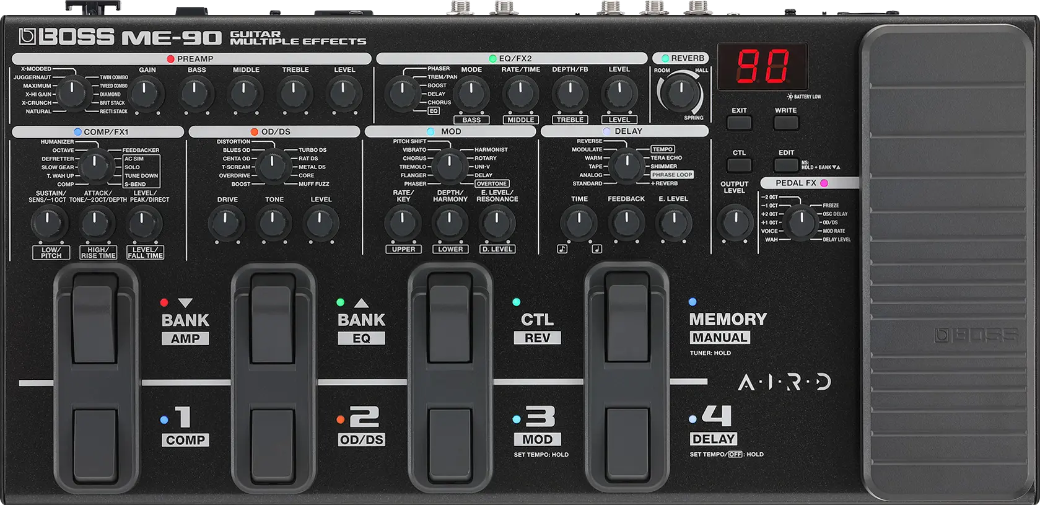Click the DEPTH/FB knob in EQ/FX2
Image resolution: width=1040 pixels, height=505 pixels.
click(x=570, y=94)
